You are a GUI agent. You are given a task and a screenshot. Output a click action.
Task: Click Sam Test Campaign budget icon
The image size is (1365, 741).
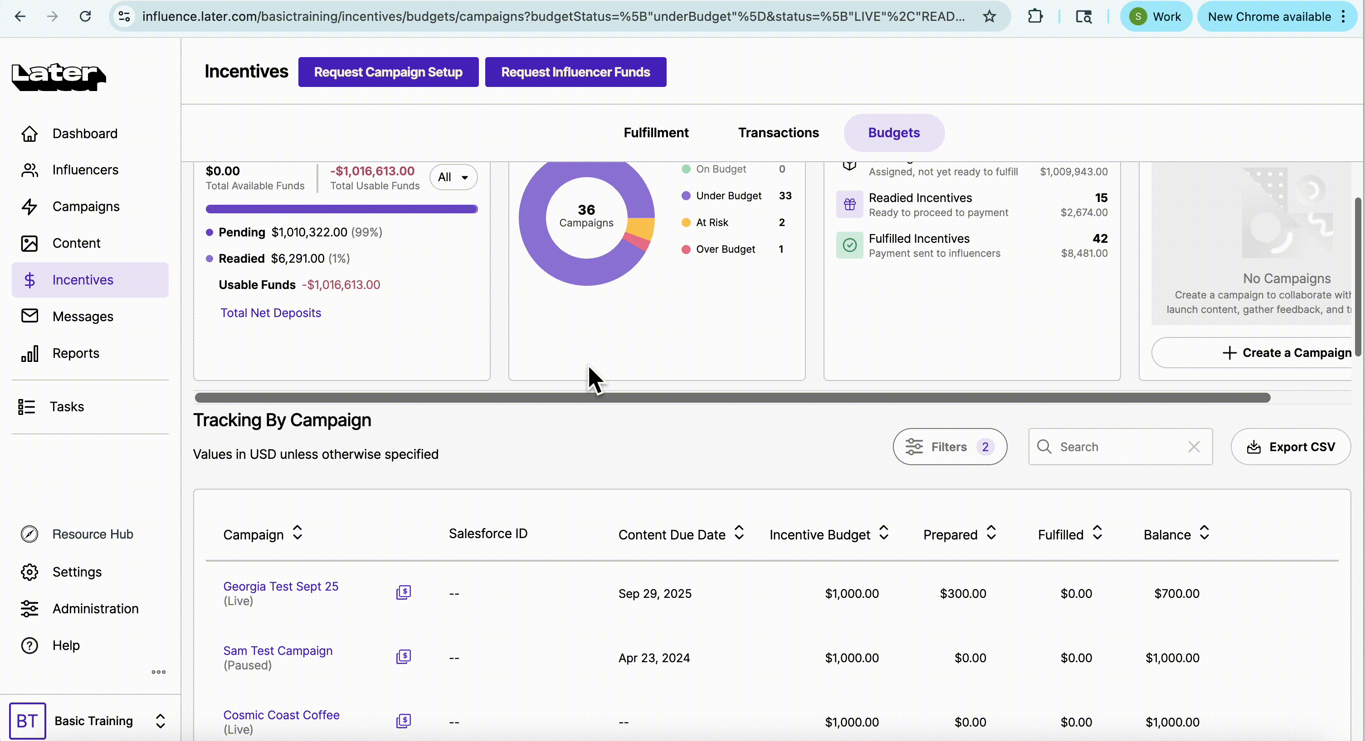click(x=403, y=657)
